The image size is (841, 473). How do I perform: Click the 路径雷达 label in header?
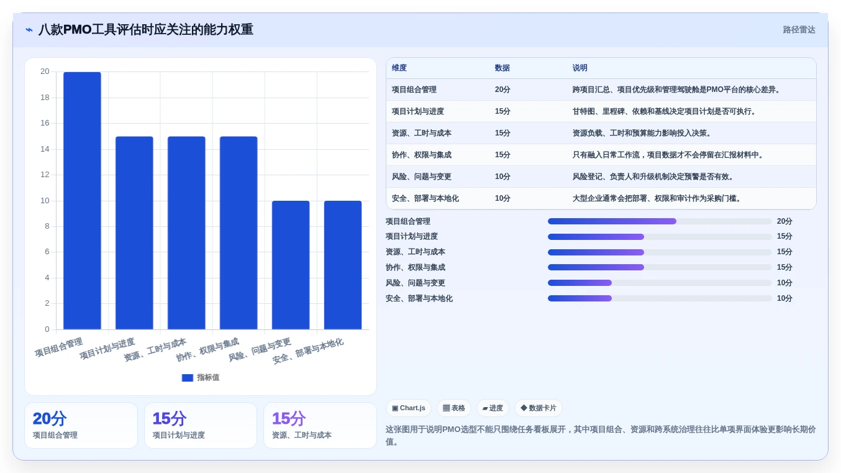point(799,30)
